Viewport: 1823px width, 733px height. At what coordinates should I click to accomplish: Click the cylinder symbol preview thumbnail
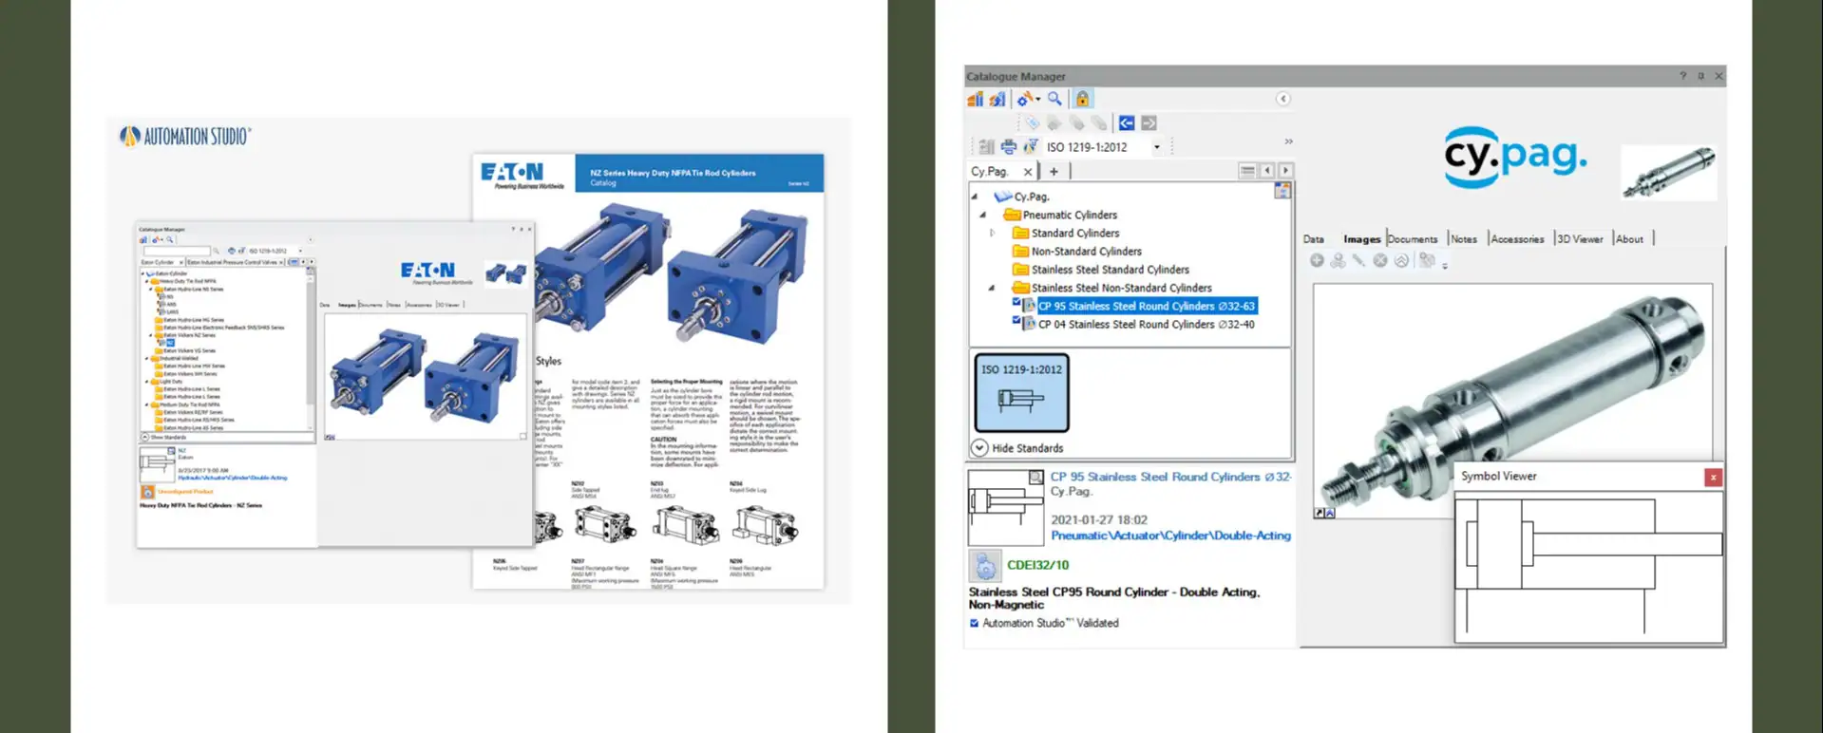1005,507
